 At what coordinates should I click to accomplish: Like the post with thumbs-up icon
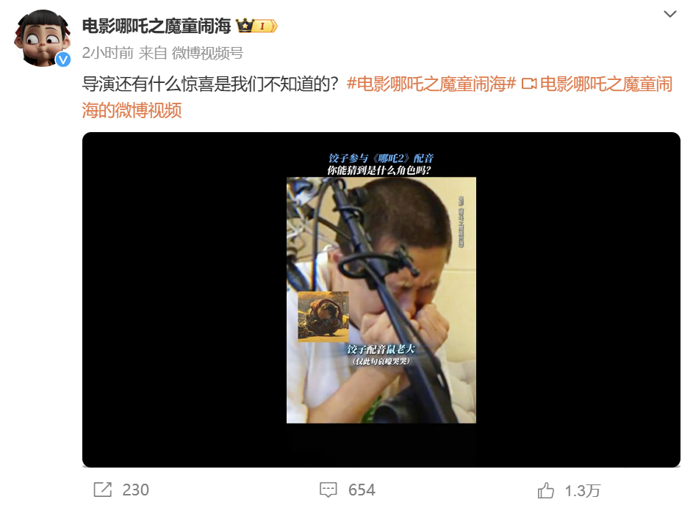click(546, 490)
